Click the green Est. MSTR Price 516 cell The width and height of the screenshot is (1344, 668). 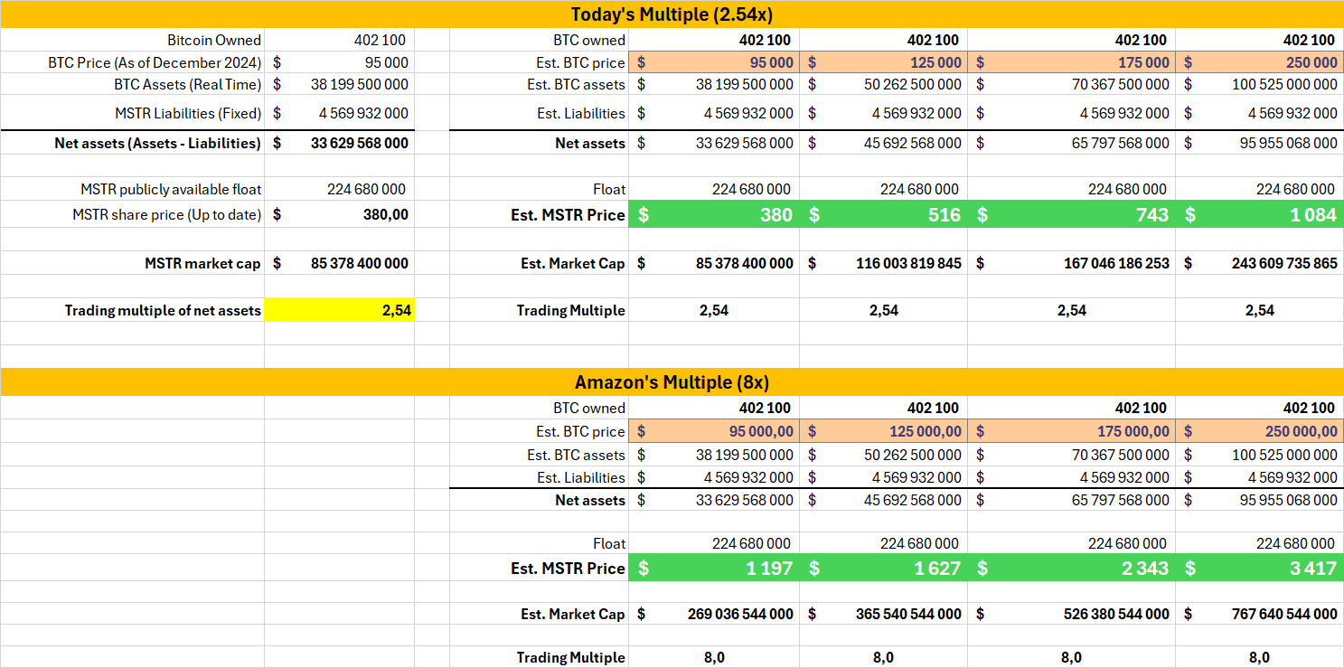coord(886,214)
